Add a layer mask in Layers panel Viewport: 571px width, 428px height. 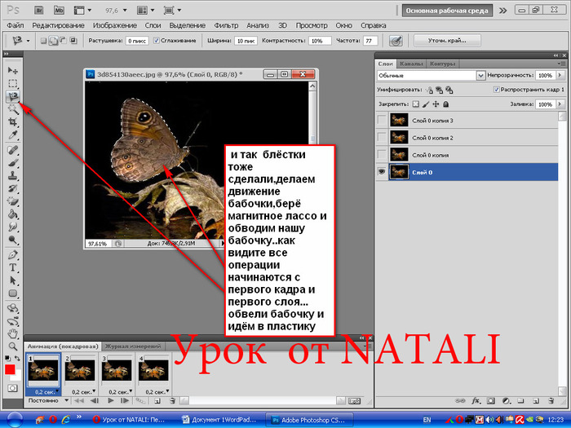pos(491,401)
